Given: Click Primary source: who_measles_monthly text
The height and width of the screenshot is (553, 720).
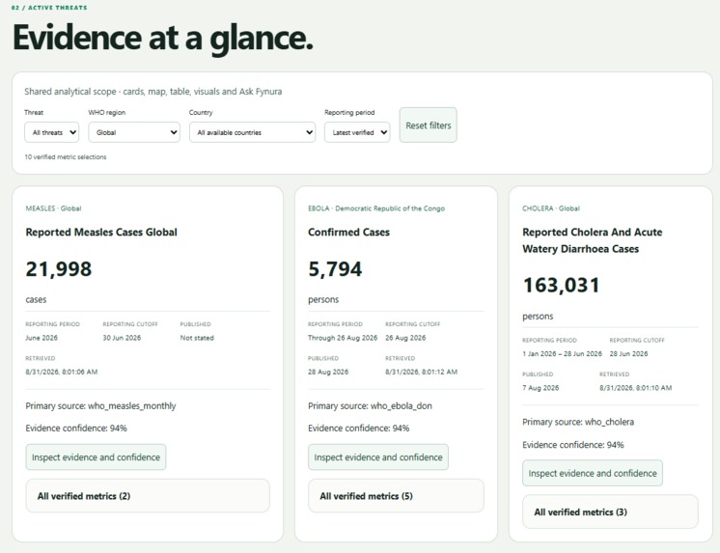Looking at the screenshot, I should (x=100, y=406).
